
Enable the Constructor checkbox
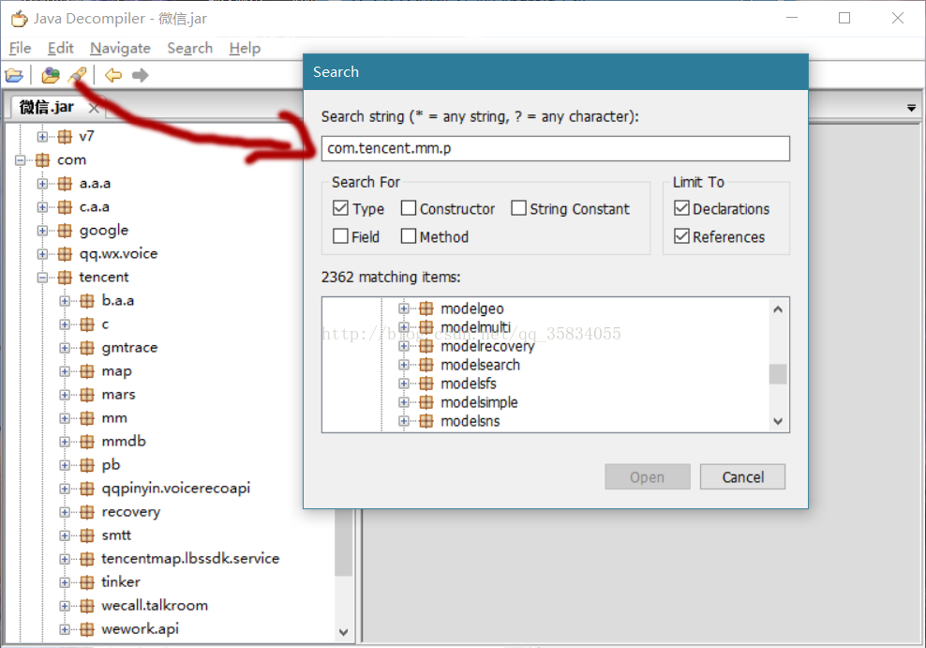tap(408, 208)
